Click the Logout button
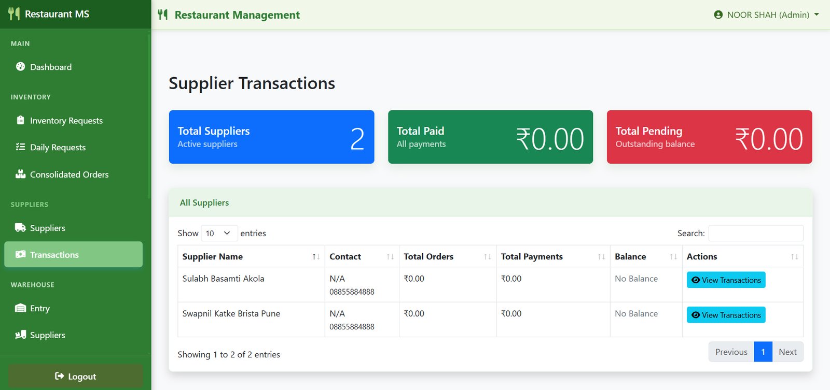 click(75, 376)
